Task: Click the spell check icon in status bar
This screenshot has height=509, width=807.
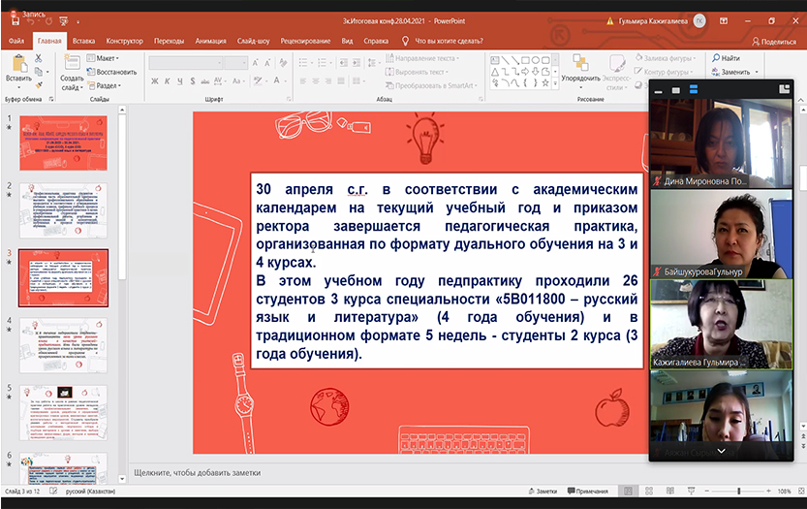Action: pyautogui.click(x=52, y=492)
